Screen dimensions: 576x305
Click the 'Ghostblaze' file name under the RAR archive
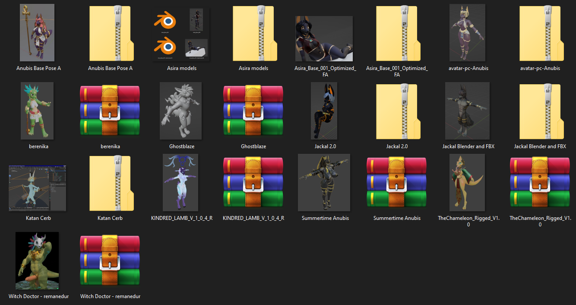[x=253, y=146]
